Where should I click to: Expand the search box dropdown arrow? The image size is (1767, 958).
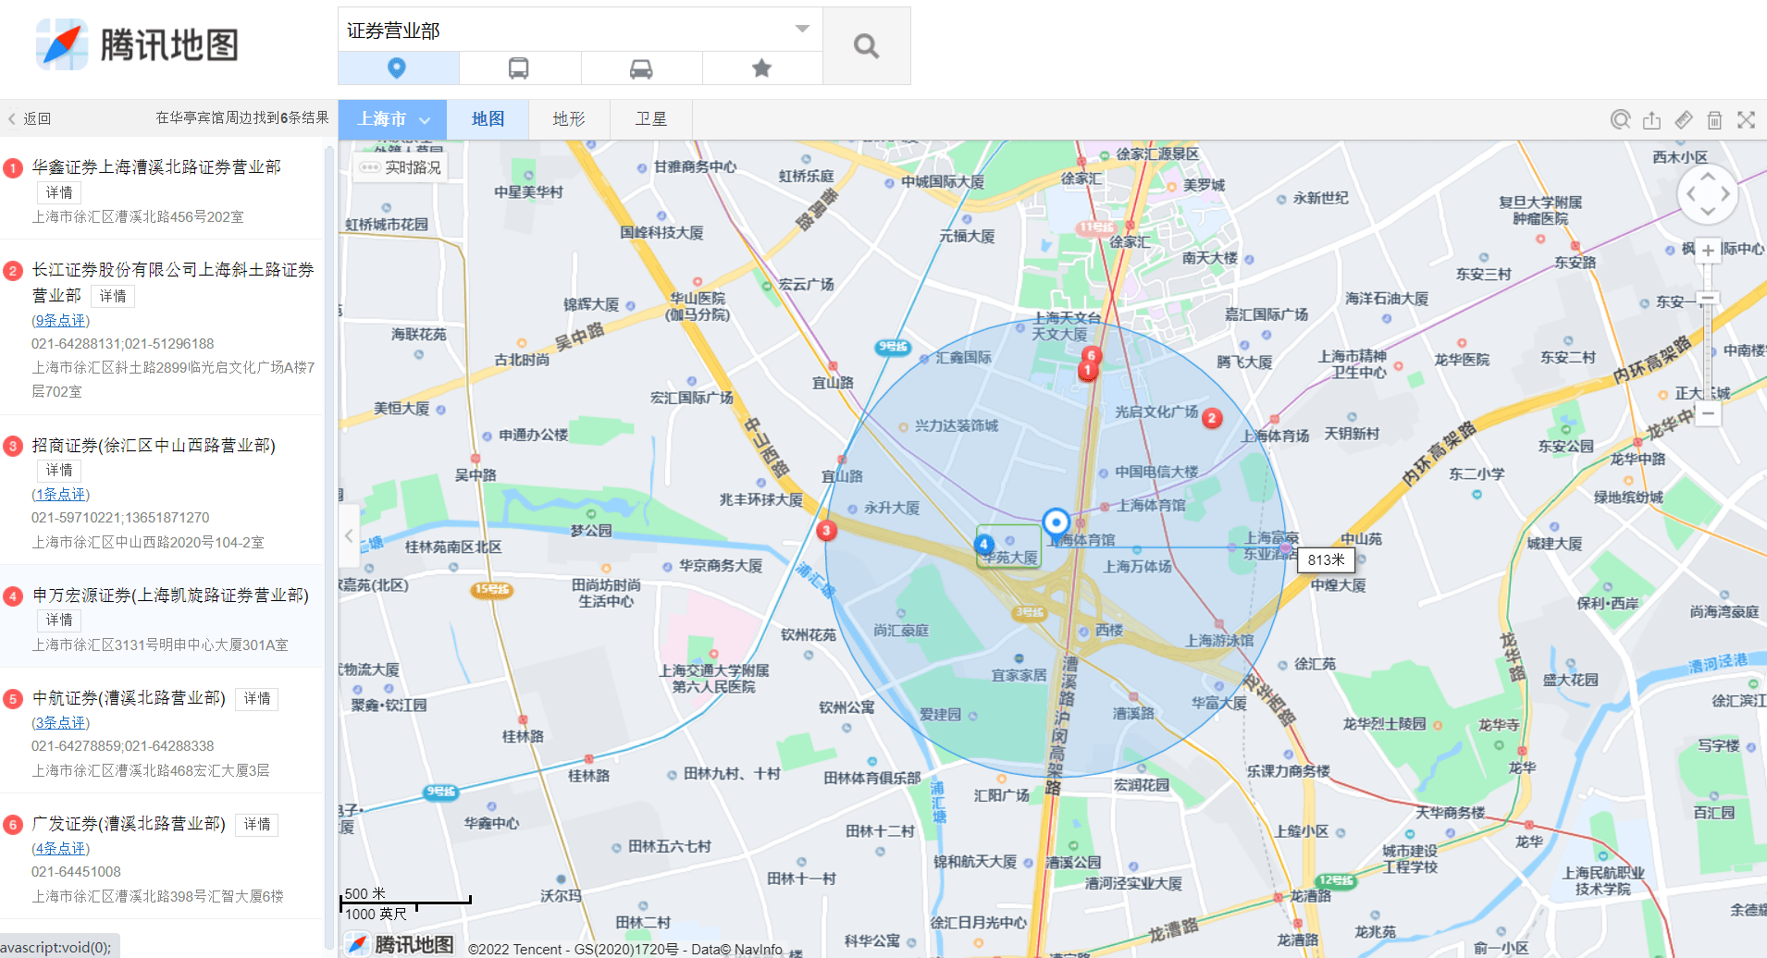point(802,29)
